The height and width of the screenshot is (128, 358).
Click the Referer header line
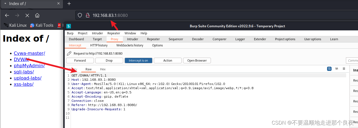104,105
